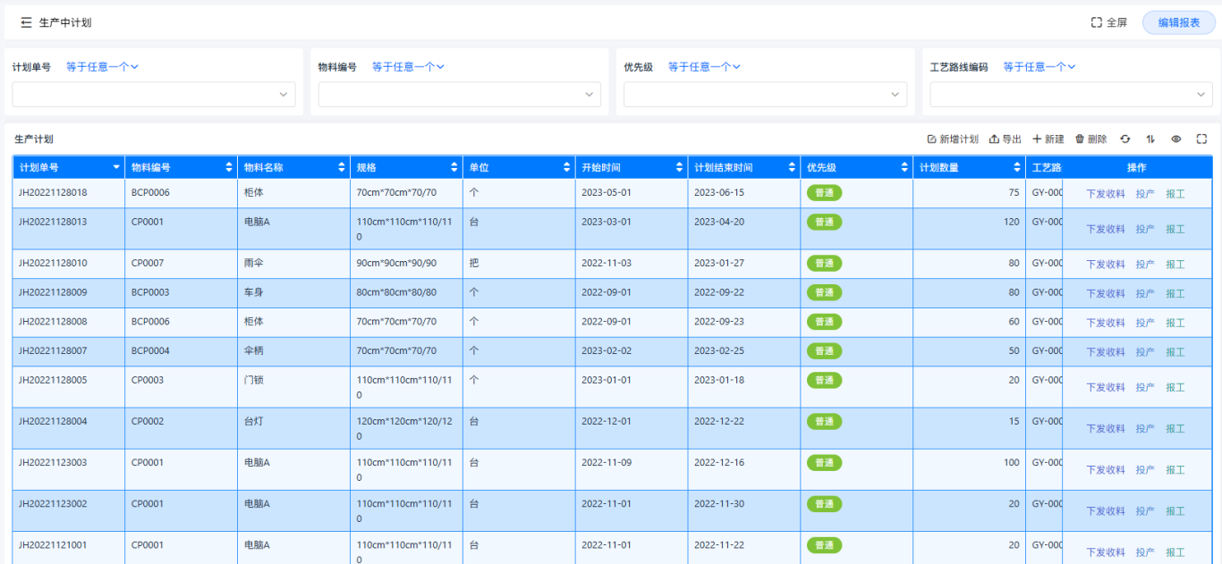This screenshot has width=1222, height=564.
Task: Click the 新建 plus button
Action: 1048,139
